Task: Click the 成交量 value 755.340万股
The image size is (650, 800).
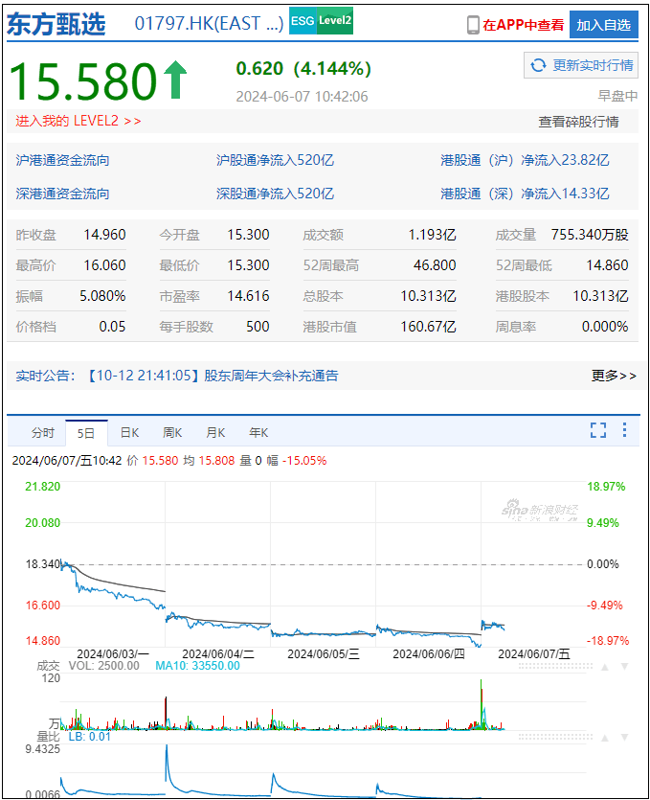Action: (590, 235)
